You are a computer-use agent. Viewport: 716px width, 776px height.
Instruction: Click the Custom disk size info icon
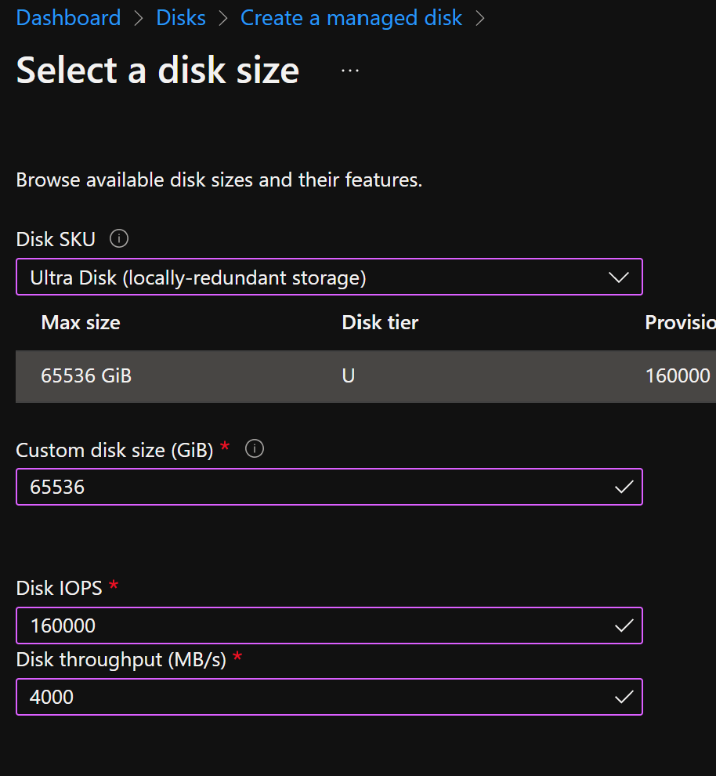(x=255, y=449)
